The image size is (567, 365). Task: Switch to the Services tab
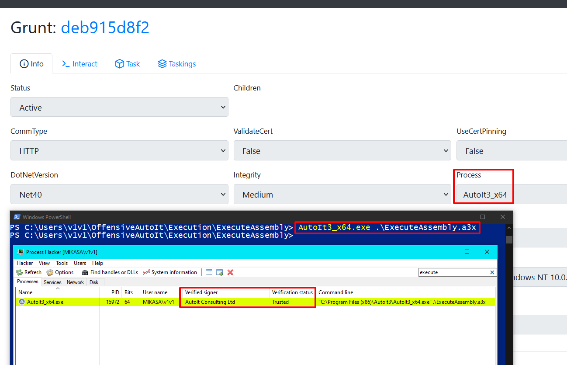[x=52, y=282]
